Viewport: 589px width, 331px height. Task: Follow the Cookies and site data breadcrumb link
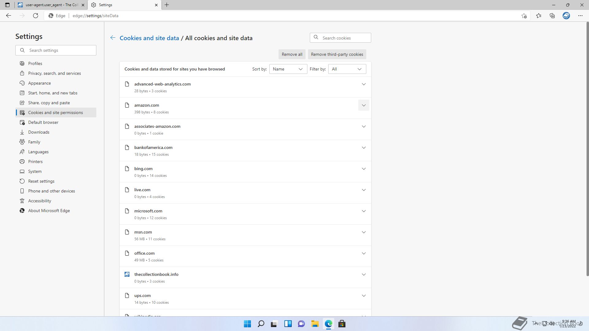coord(149,38)
